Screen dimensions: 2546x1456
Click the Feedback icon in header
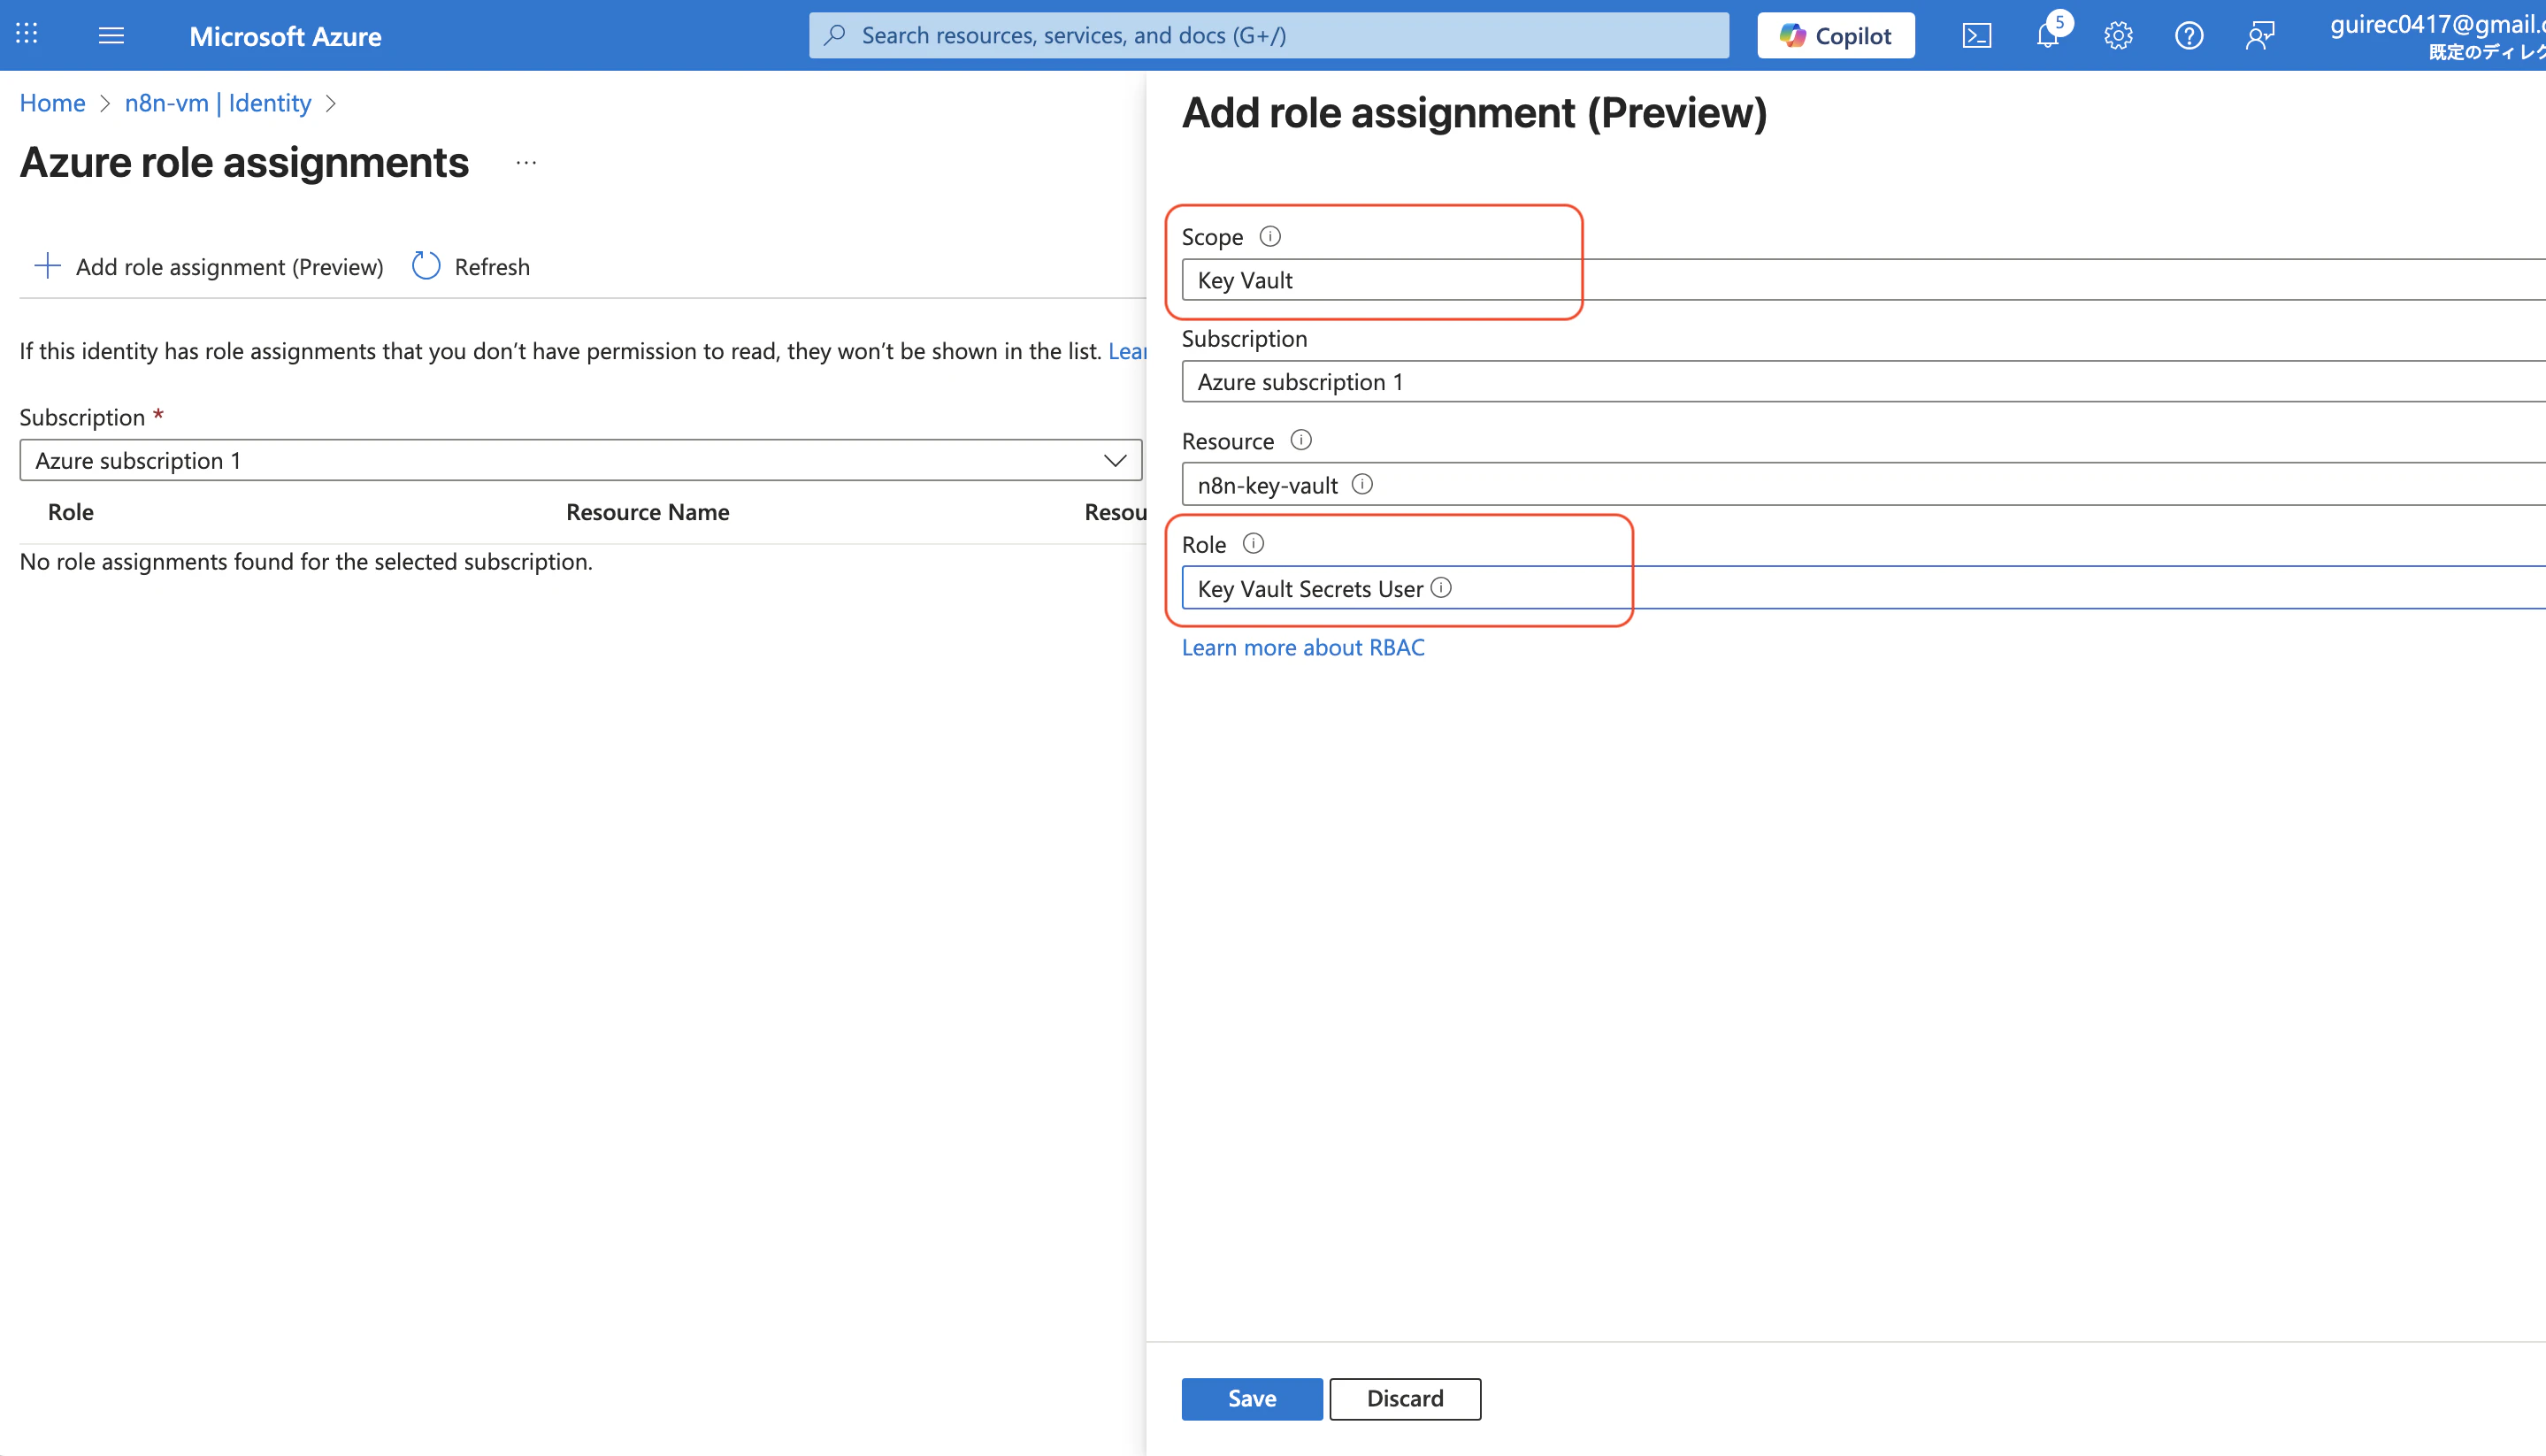point(2259,36)
